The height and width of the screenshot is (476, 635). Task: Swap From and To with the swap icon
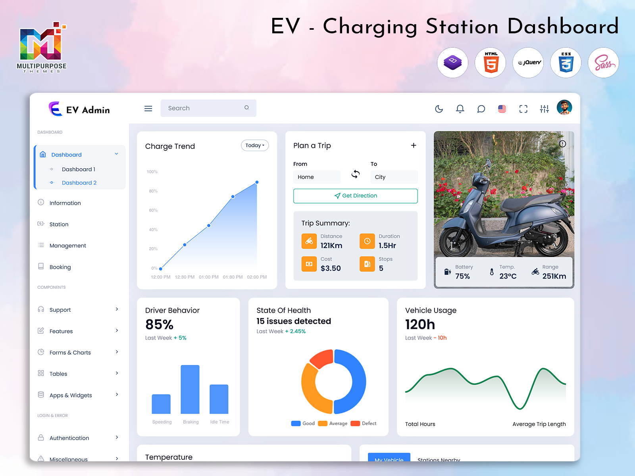tap(356, 174)
